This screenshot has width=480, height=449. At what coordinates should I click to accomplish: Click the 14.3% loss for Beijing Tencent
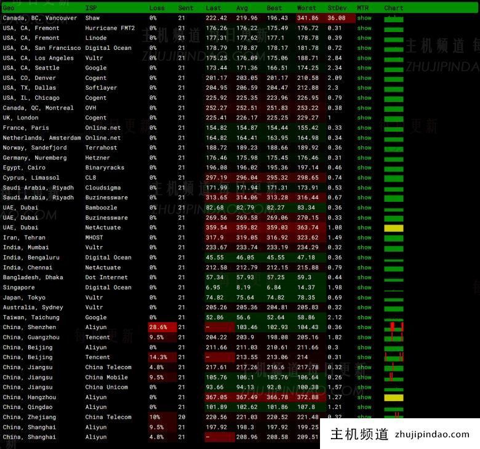pyautogui.click(x=162, y=357)
